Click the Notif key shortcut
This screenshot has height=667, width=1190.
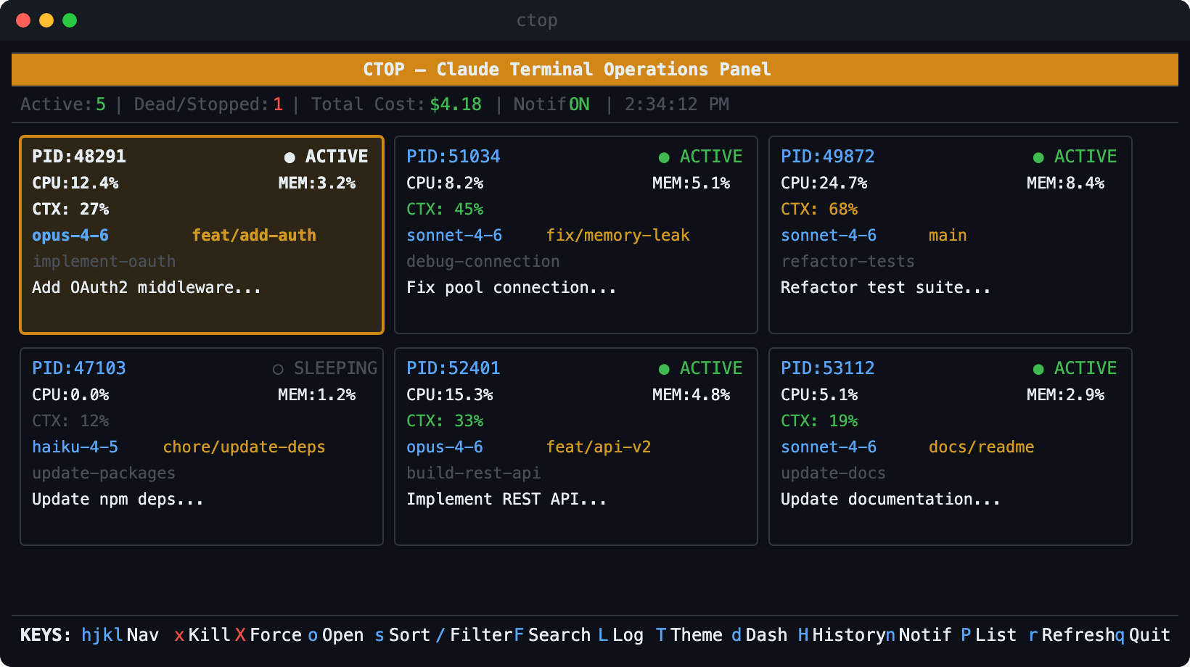(x=919, y=635)
